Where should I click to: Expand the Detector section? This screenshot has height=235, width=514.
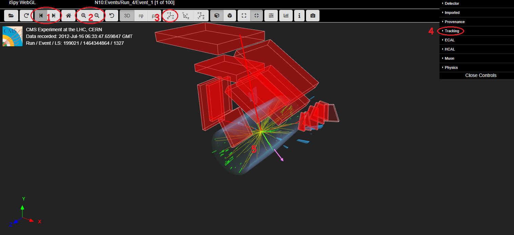(x=452, y=3)
